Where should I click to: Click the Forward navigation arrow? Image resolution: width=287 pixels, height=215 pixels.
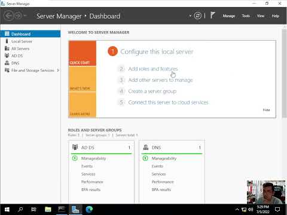click(19, 16)
